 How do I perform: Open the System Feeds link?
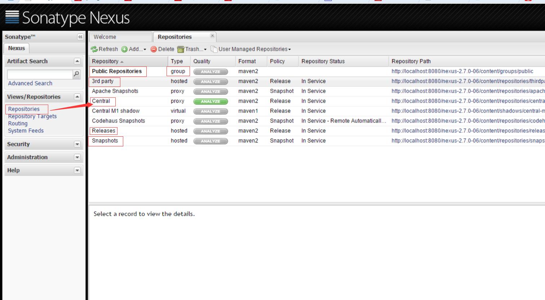click(x=26, y=131)
